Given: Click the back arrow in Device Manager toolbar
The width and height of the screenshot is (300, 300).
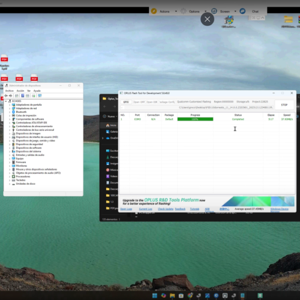Looking at the screenshot, I should (6, 96).
